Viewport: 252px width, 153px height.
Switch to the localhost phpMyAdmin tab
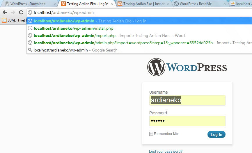pyautogui.click(x=241, y=4)
